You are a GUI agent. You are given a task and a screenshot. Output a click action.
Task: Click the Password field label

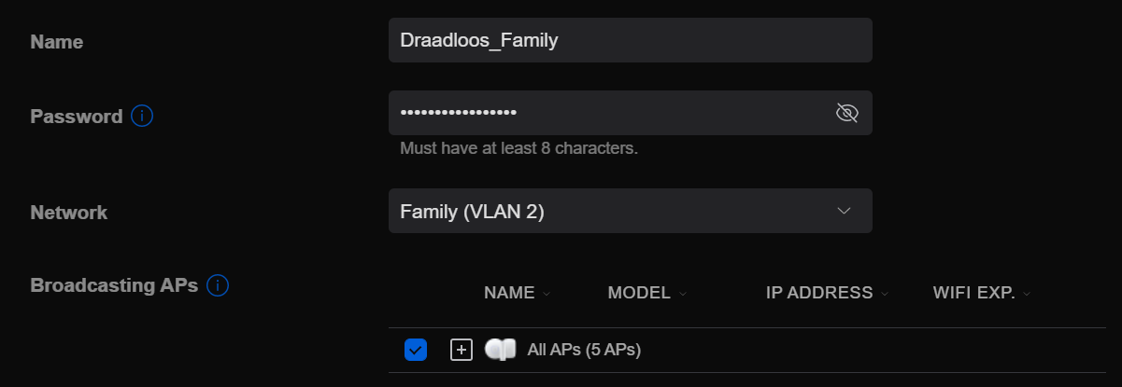(77, 117)
